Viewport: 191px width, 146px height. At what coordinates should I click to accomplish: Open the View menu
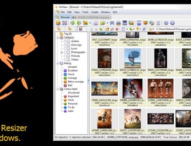point(77,12)
